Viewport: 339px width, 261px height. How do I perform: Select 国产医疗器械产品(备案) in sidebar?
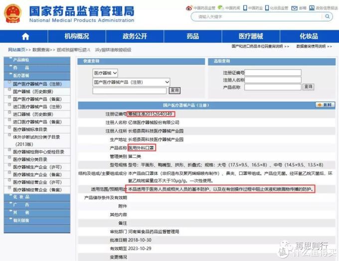coord(37,99)
